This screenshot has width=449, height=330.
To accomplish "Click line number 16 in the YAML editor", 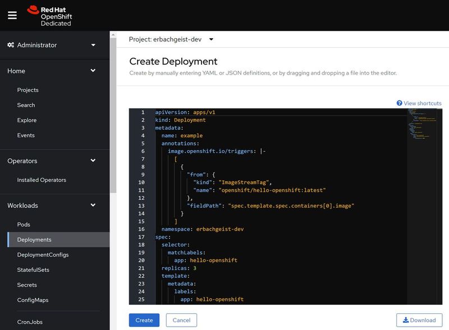I will coord(140,229).
